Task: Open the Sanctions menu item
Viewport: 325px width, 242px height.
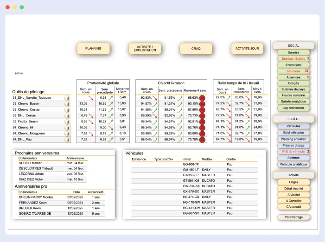Action: click(293, 71)
